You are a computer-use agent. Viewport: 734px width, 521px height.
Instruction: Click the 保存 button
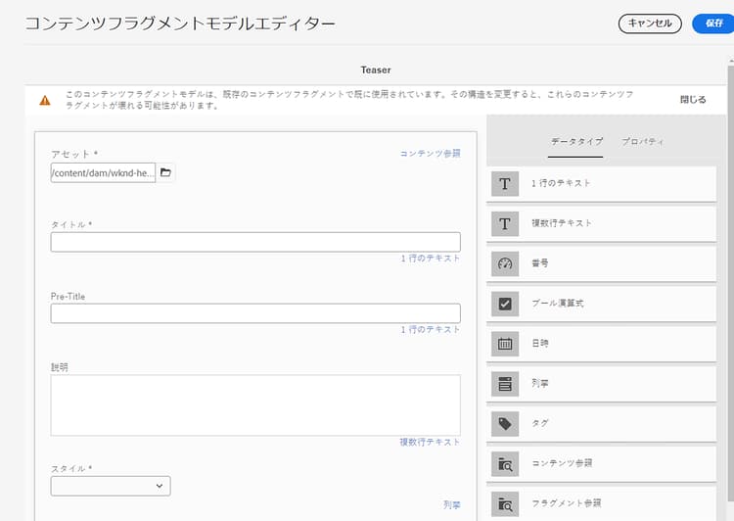713,24
